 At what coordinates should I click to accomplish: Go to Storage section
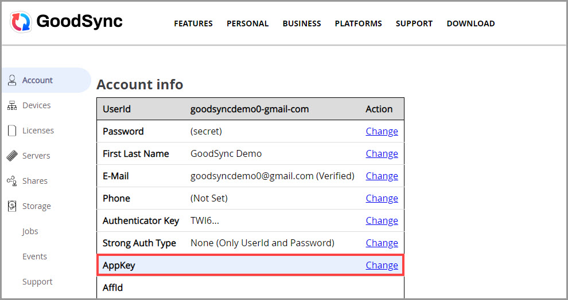[x=37, y=206]
